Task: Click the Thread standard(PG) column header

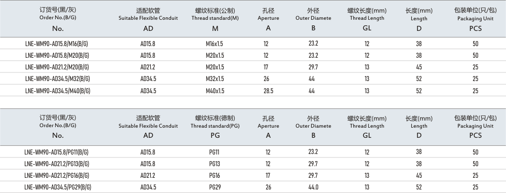Action: 215,127
